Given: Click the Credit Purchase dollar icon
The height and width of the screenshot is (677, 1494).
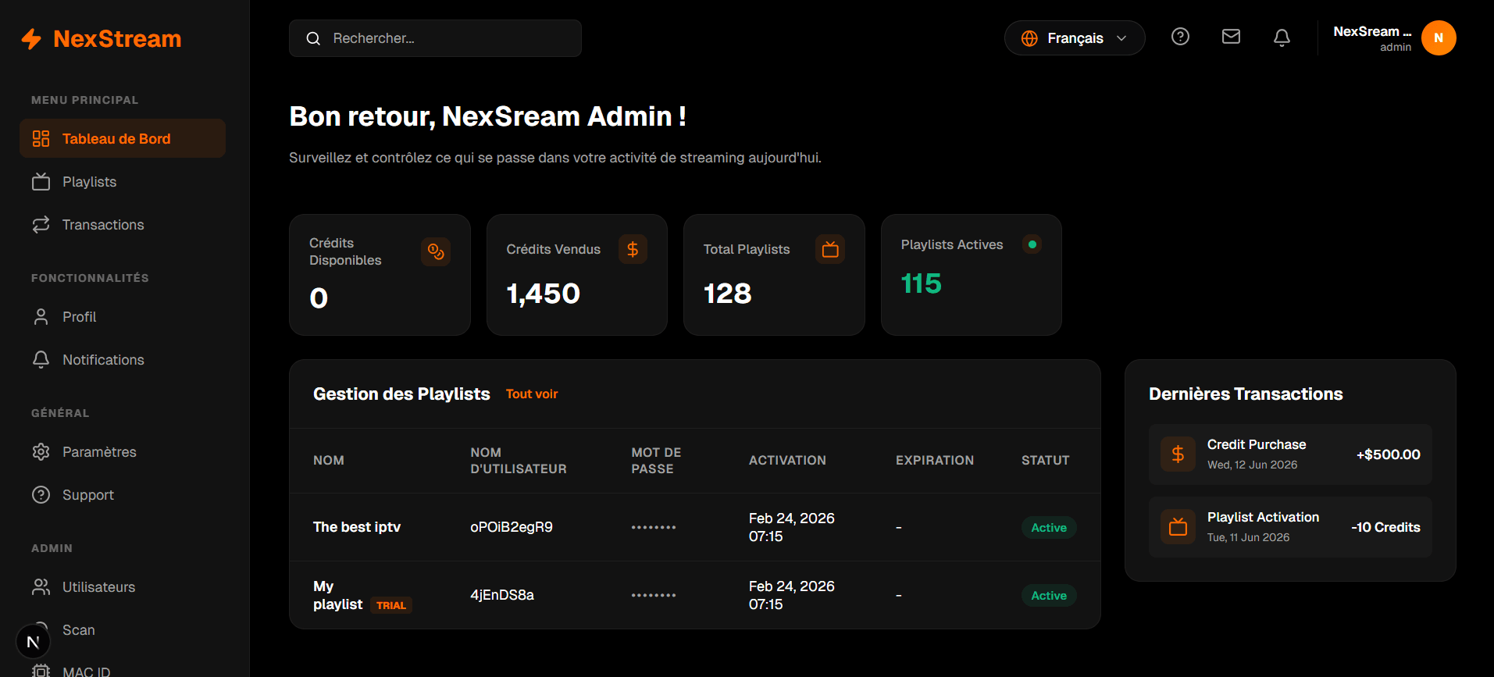Looking at the screenshot, I should click(1178, 454).
